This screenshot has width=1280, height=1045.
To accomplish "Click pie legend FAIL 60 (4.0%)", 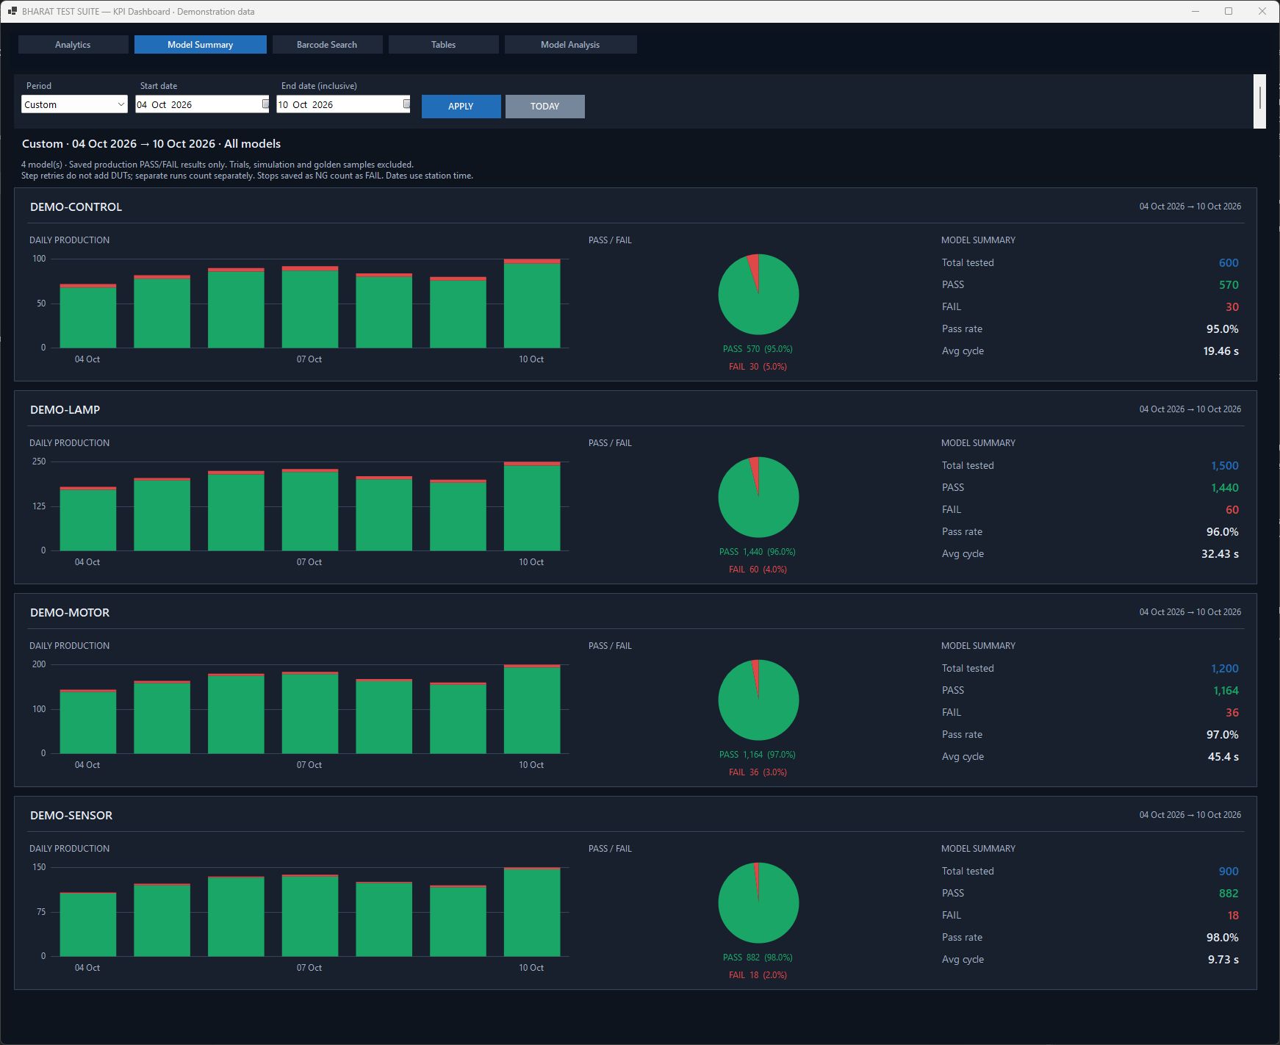I will coord(758,570).
